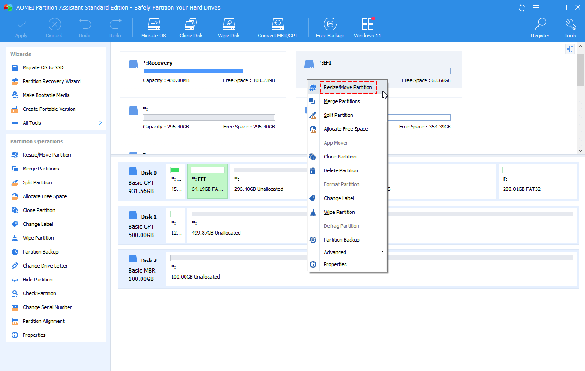
Task: Open Convert MBR/GPT tool
Action: pos(277,28)
